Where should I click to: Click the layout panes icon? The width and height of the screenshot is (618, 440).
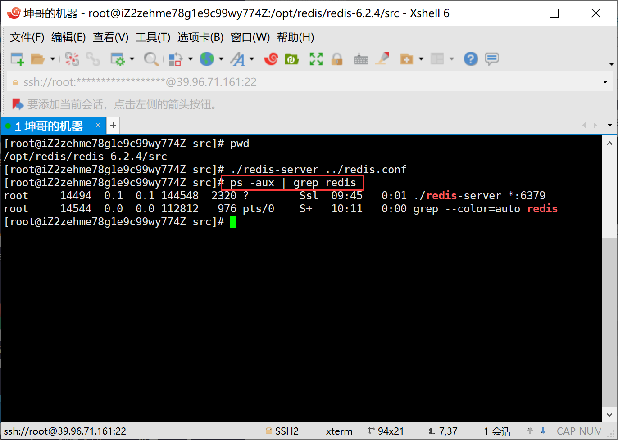point(437,59)
